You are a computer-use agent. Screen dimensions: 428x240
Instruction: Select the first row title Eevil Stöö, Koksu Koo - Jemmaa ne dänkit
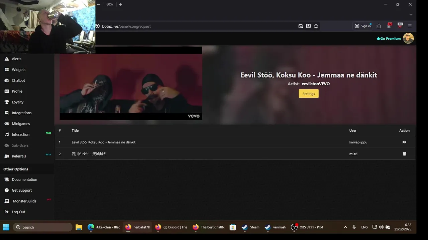click(103, 142)
